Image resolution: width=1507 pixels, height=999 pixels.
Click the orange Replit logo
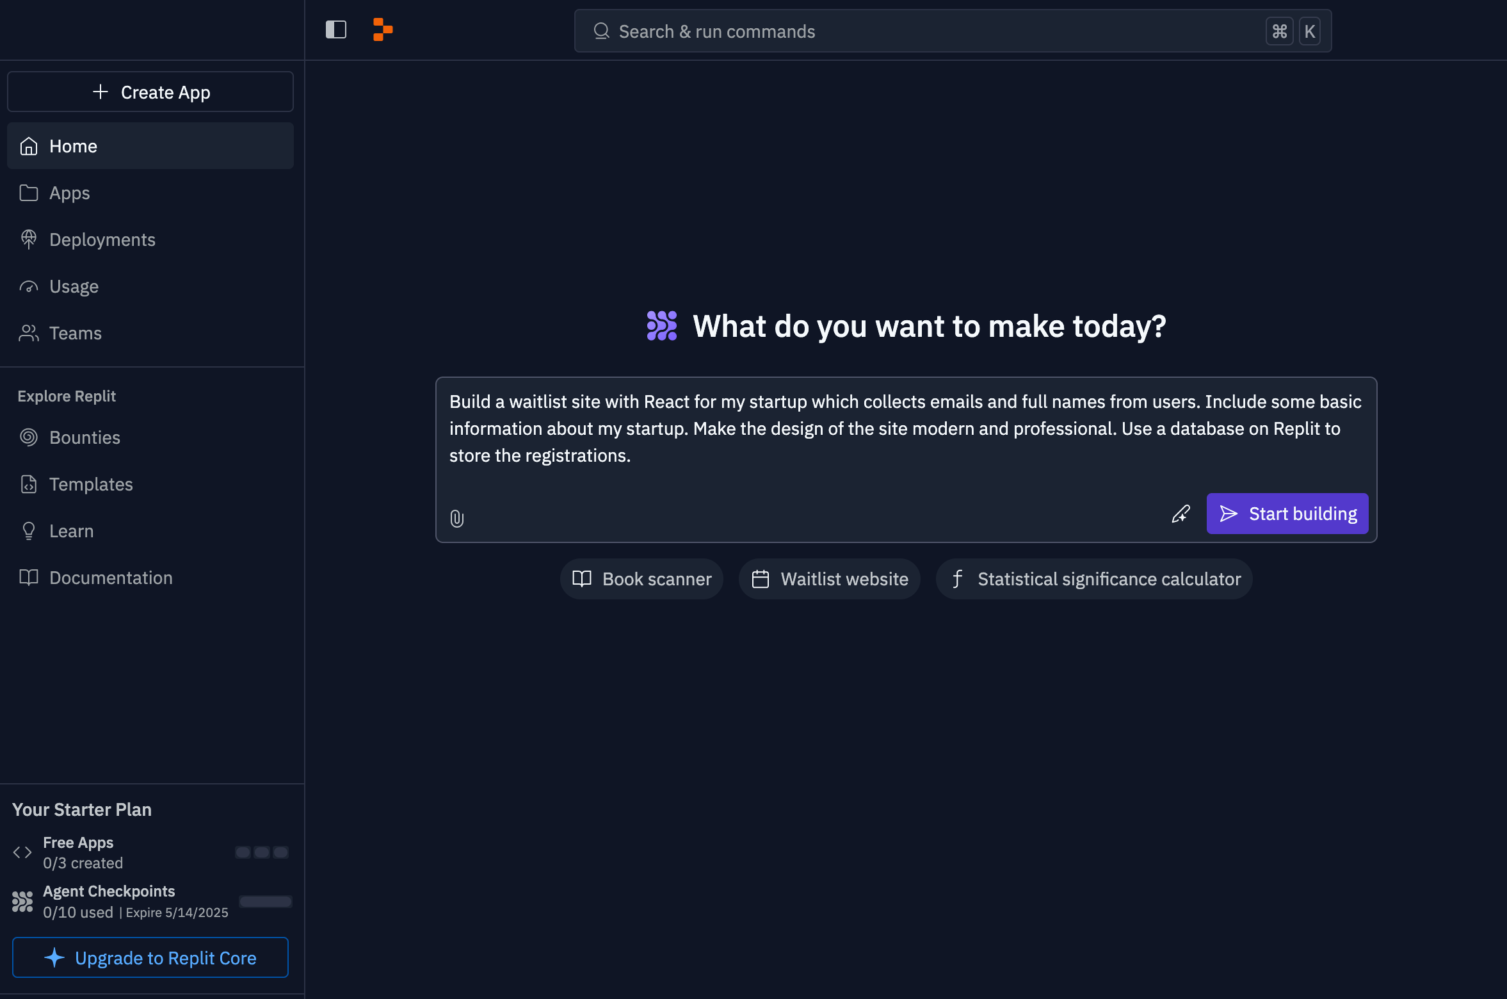tap(382, 29)
